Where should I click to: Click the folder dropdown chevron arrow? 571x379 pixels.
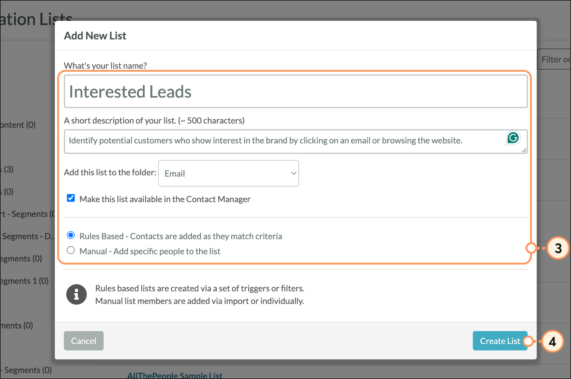[293, 173]
